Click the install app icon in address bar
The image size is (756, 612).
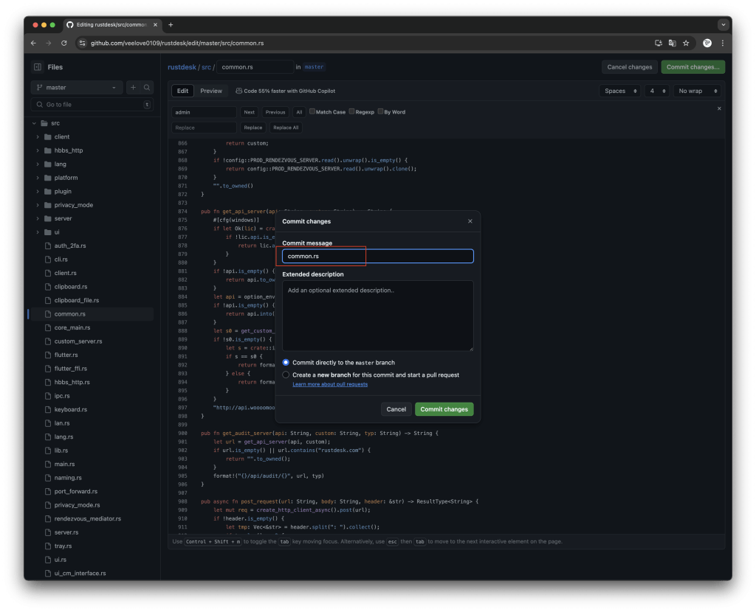pos(657,44)
